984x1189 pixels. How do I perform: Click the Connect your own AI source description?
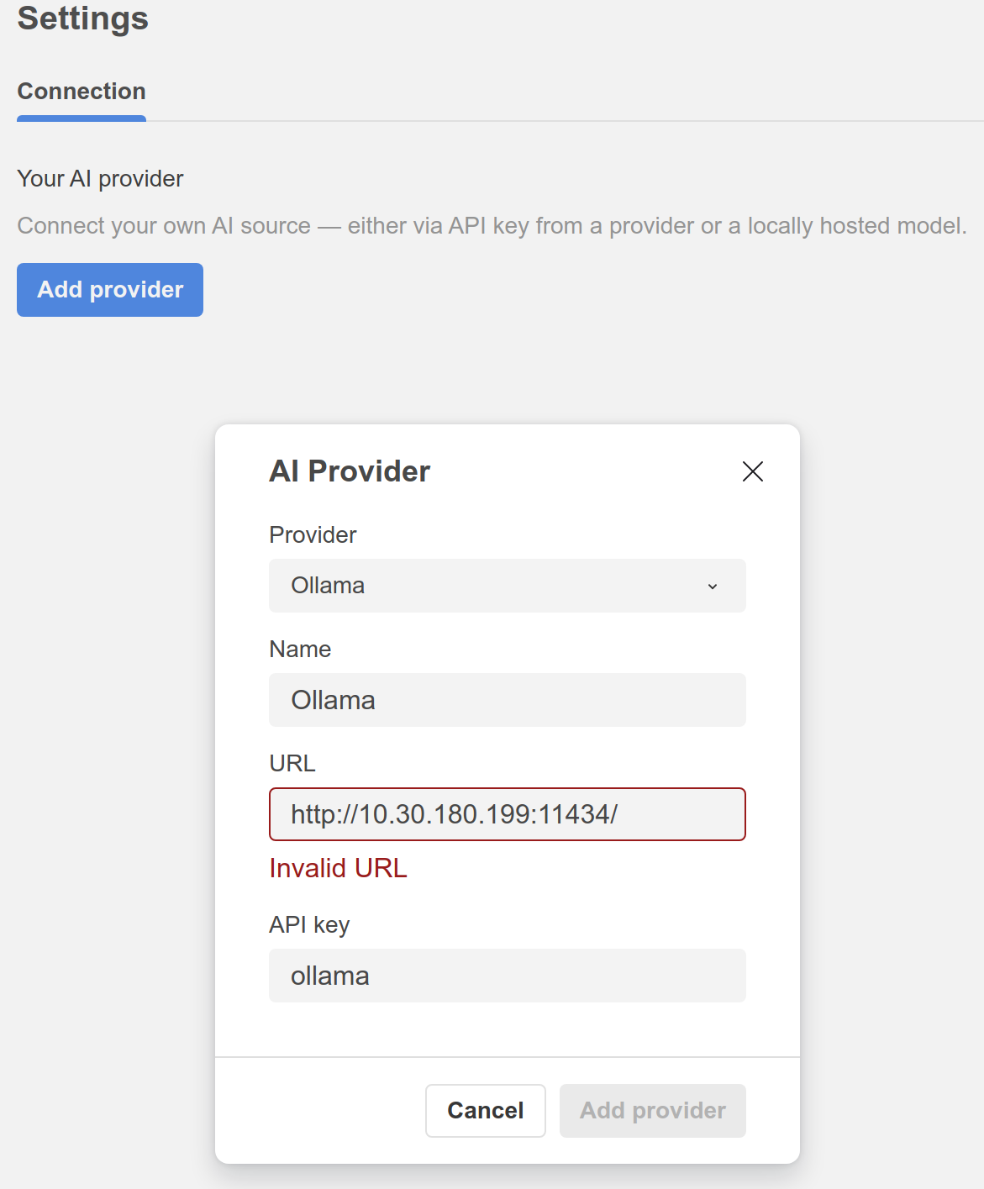pos(492,226)
